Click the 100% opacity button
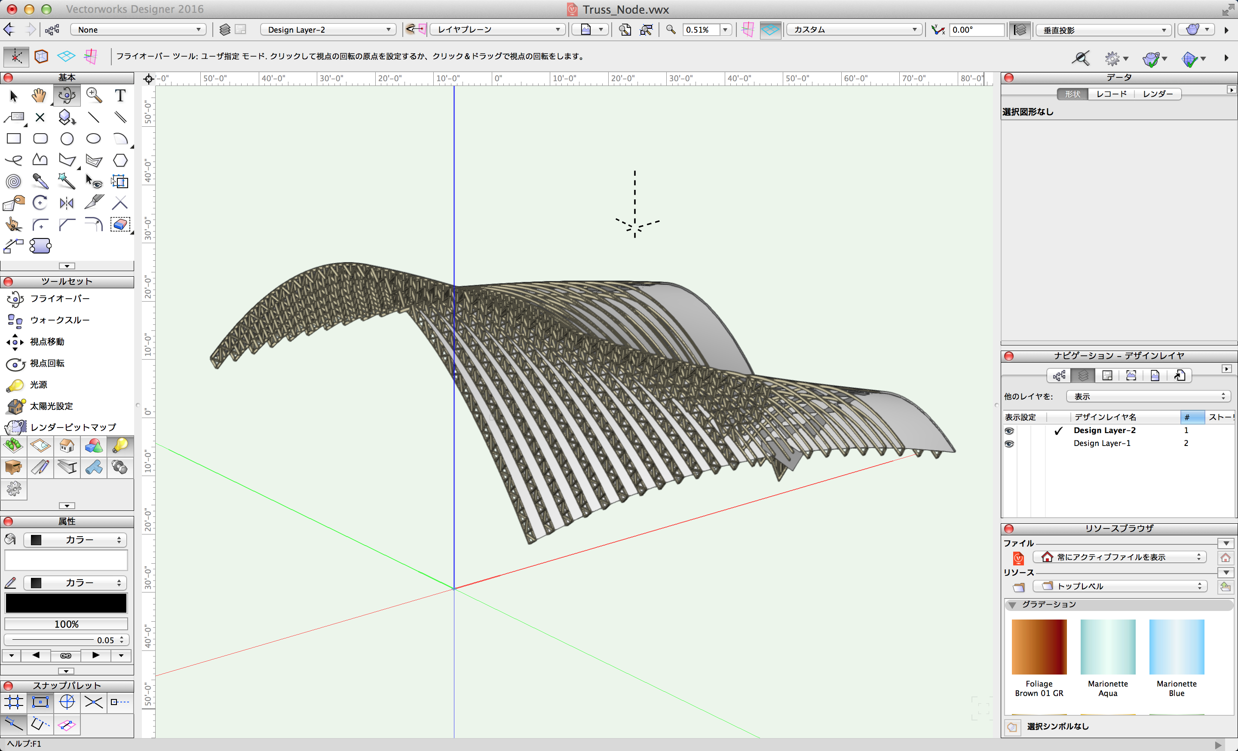This screenshot has height=751, width=1238. (66, 624)
